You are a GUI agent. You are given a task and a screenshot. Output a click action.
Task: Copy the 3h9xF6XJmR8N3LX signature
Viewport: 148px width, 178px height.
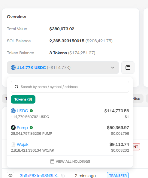[x=63, y=176]
